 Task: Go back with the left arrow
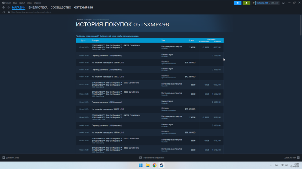(x=4, y=7)
